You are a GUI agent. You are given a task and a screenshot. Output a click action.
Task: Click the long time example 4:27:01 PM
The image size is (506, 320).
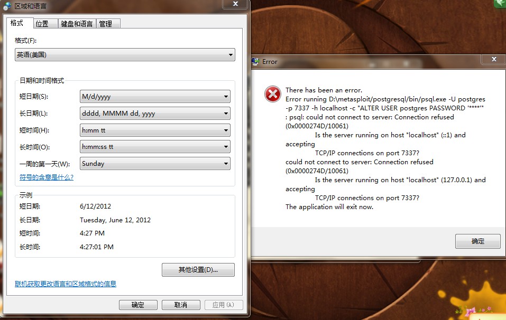point(97,247)
